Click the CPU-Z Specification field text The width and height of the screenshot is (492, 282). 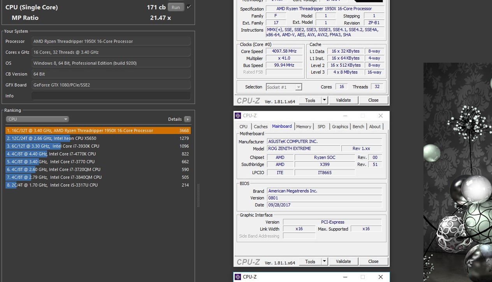[325, 9]
